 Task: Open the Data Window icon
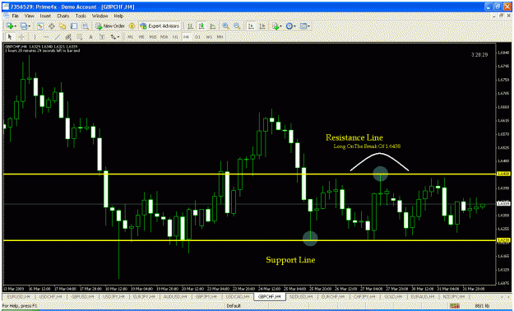52,26
